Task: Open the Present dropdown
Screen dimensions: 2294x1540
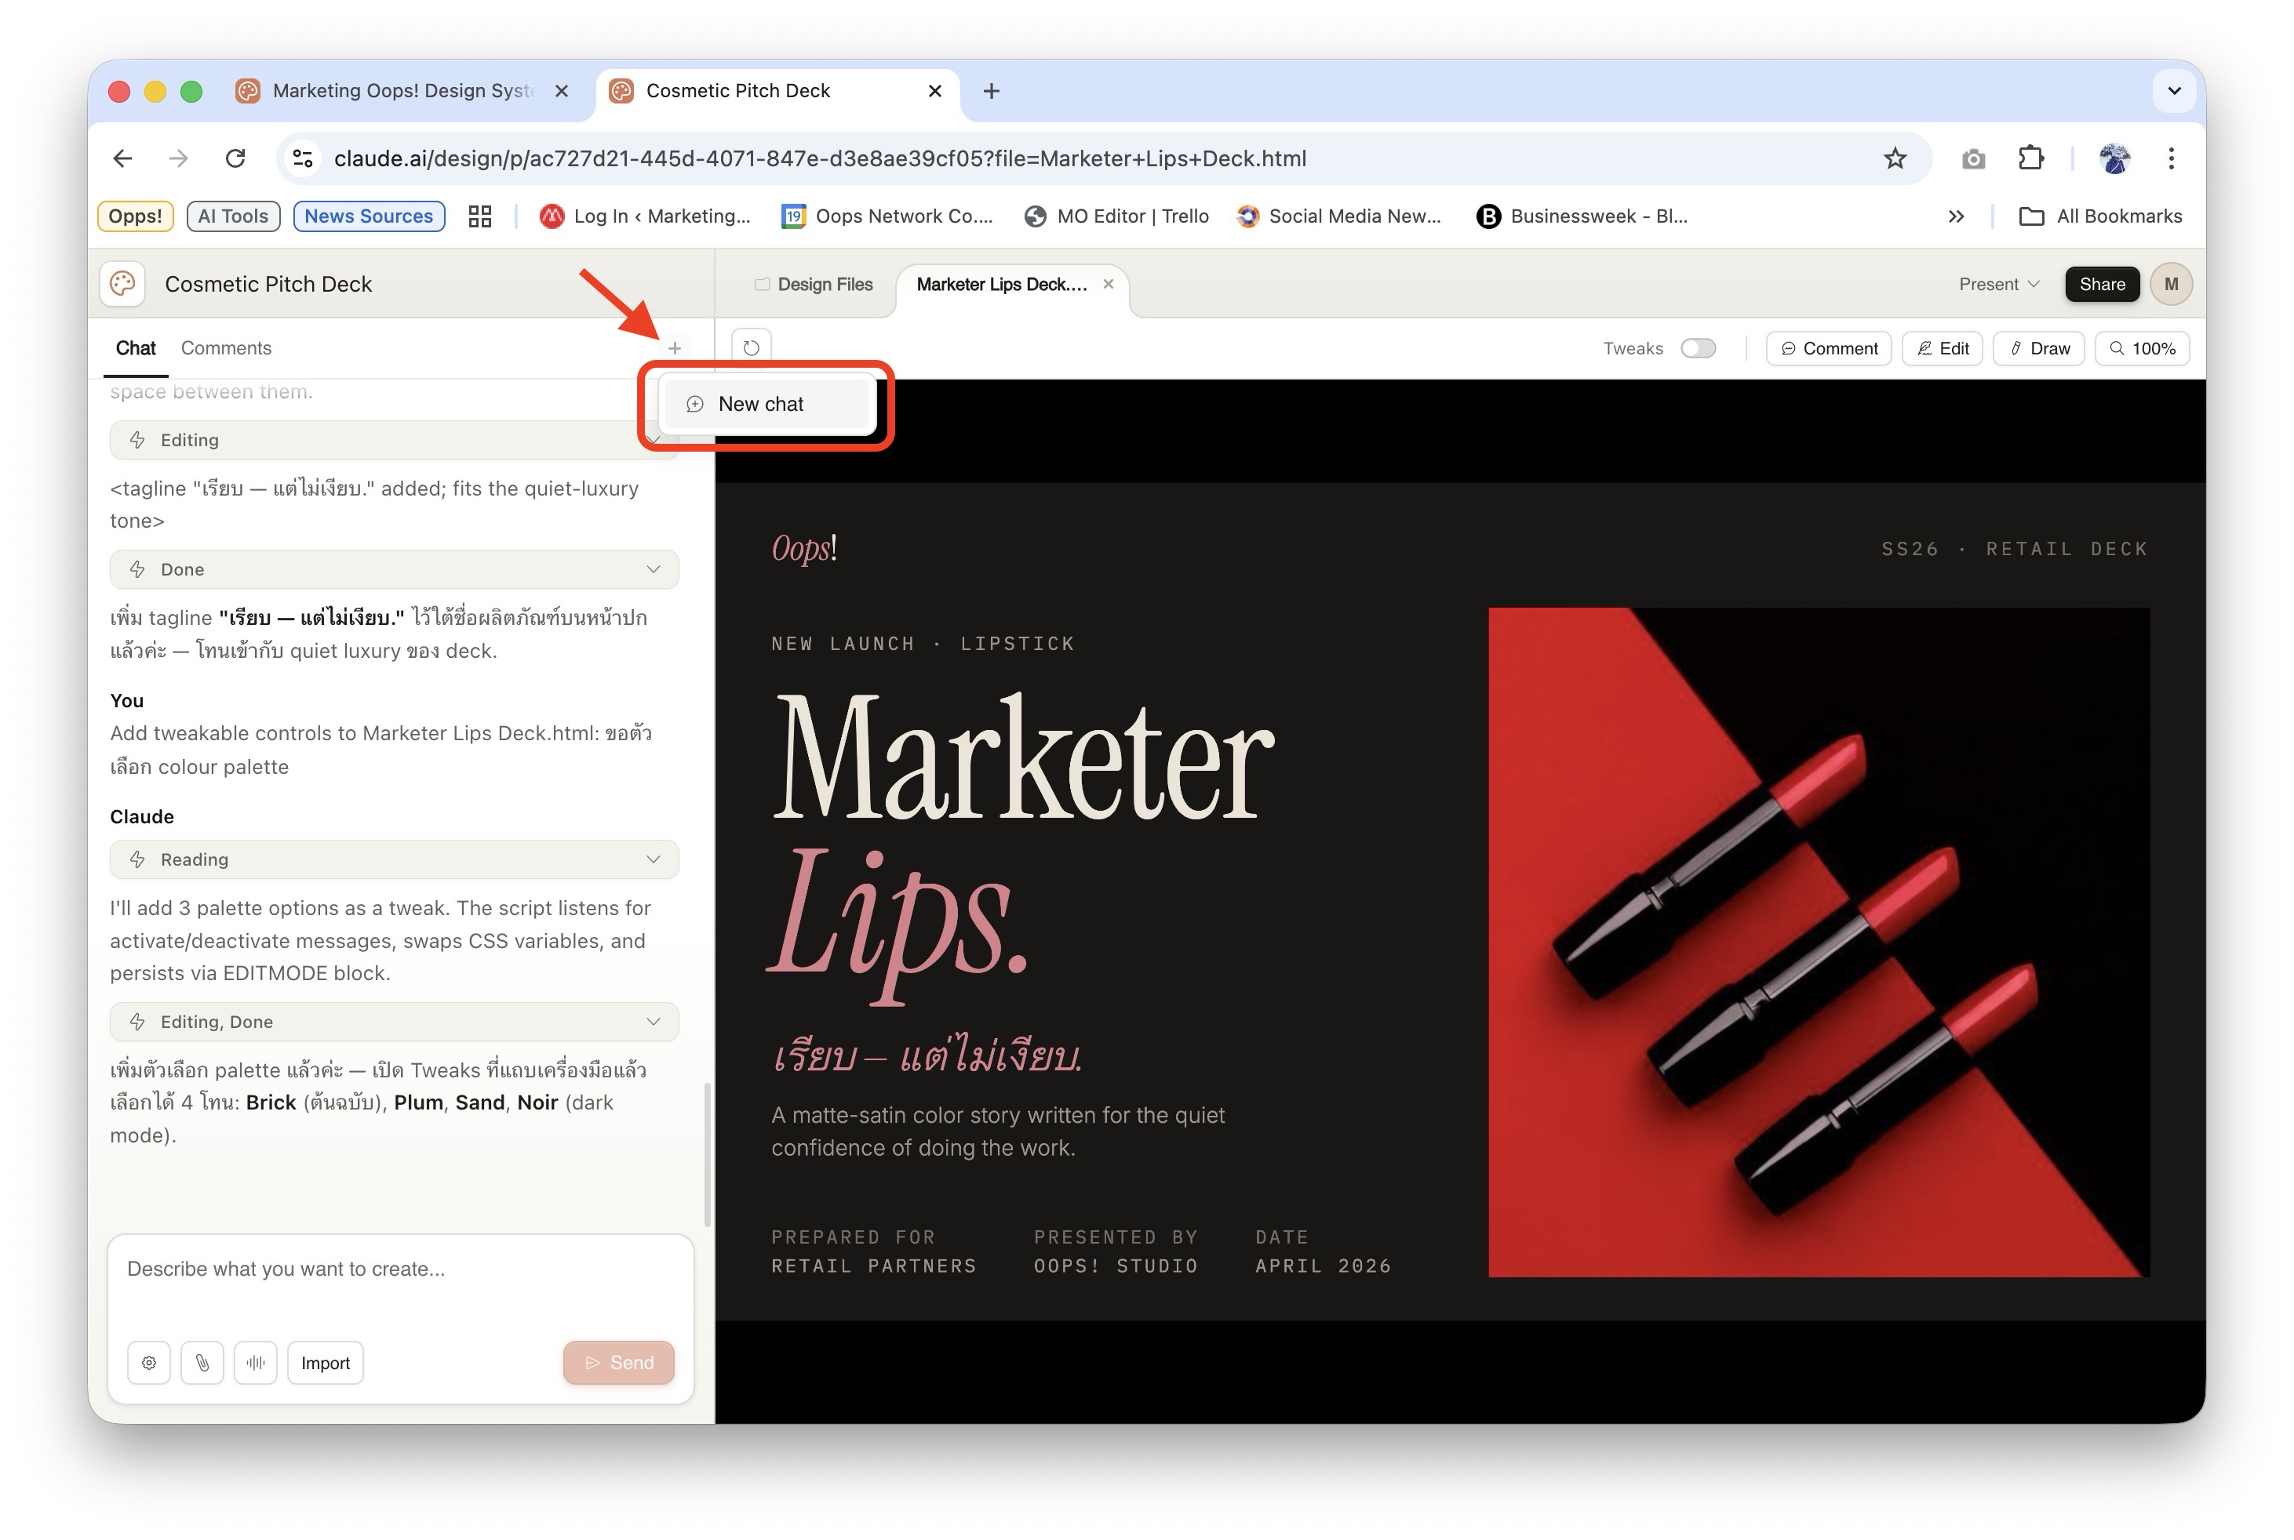Action: pyautogui.click(x=1998, y=284)
